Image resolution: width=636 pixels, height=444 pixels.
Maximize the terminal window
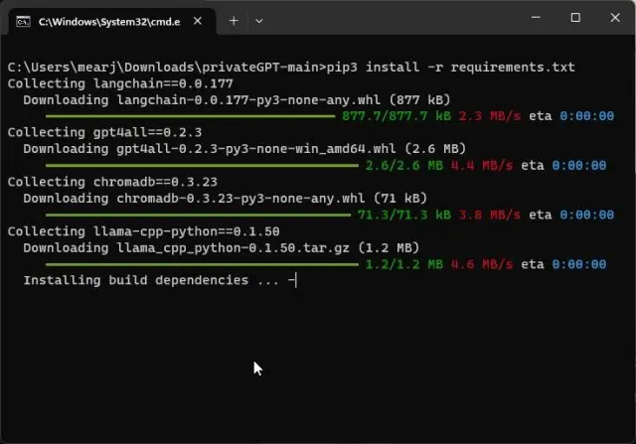[575, 18]
